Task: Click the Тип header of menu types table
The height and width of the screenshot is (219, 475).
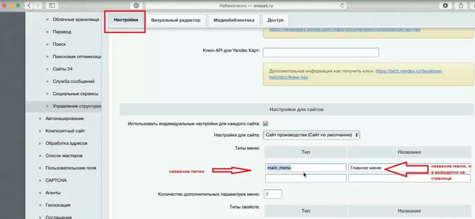Action: coord(305,152)
